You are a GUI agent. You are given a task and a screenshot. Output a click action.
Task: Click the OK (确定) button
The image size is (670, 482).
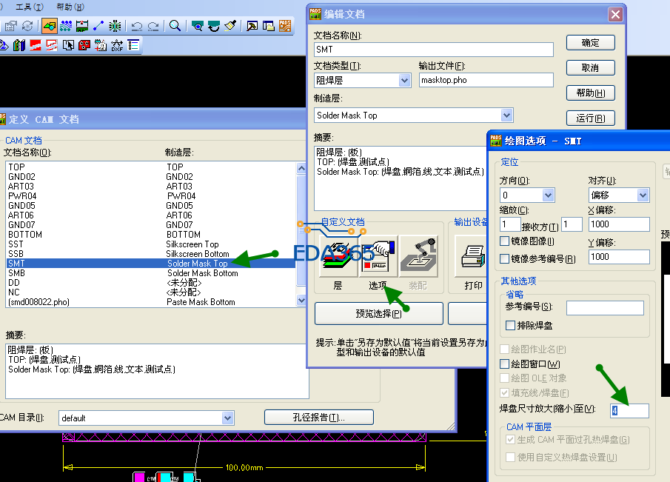[591, 43]
